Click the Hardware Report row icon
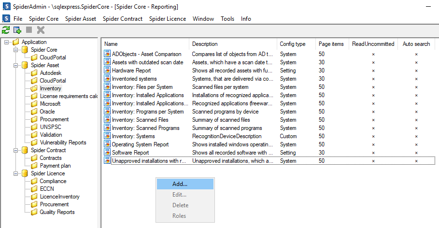 (x=107, y=71)
